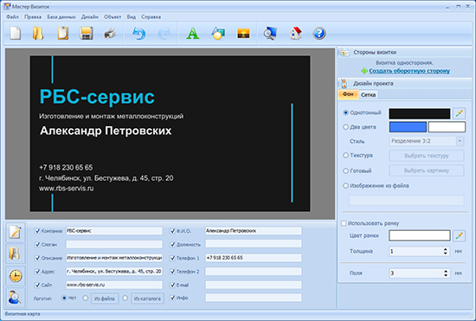Insert a shape with the shapes icon

pyautogui.click(x=218, y=34)
